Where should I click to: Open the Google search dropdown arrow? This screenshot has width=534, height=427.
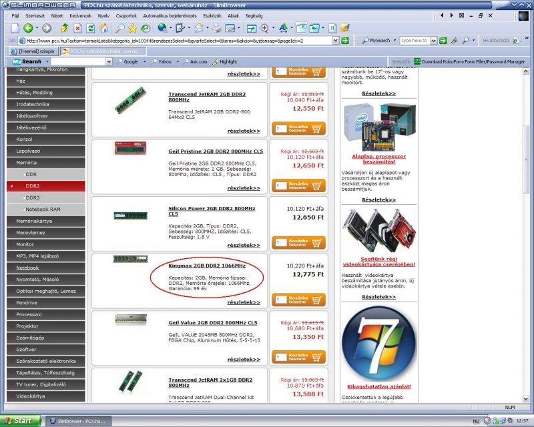(x=144, y=61)
